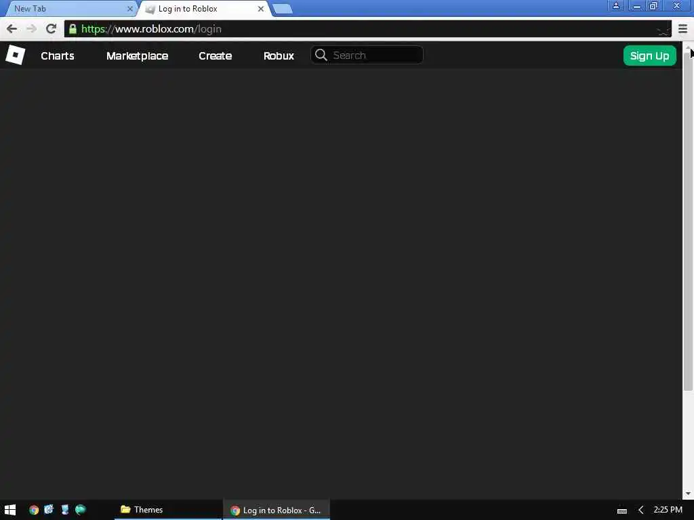Screen dimensions: 694x520
Task: Click the taskbar clock 2:25 PM
Action: [668, 510]
